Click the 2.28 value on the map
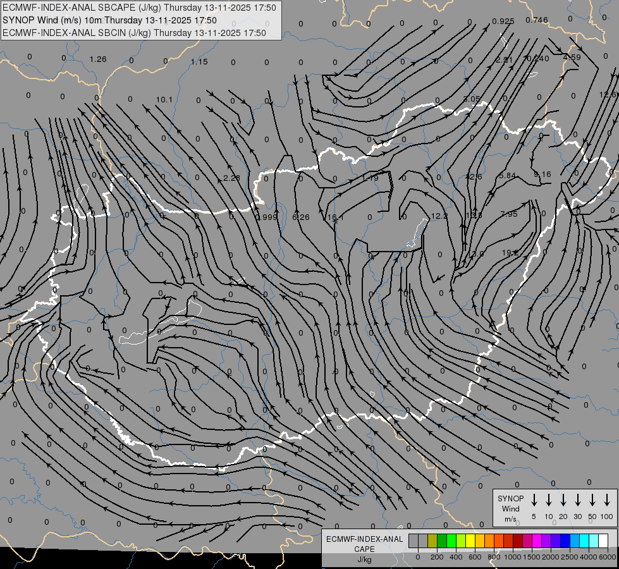 pyautogui.click(x=231, y=178)
